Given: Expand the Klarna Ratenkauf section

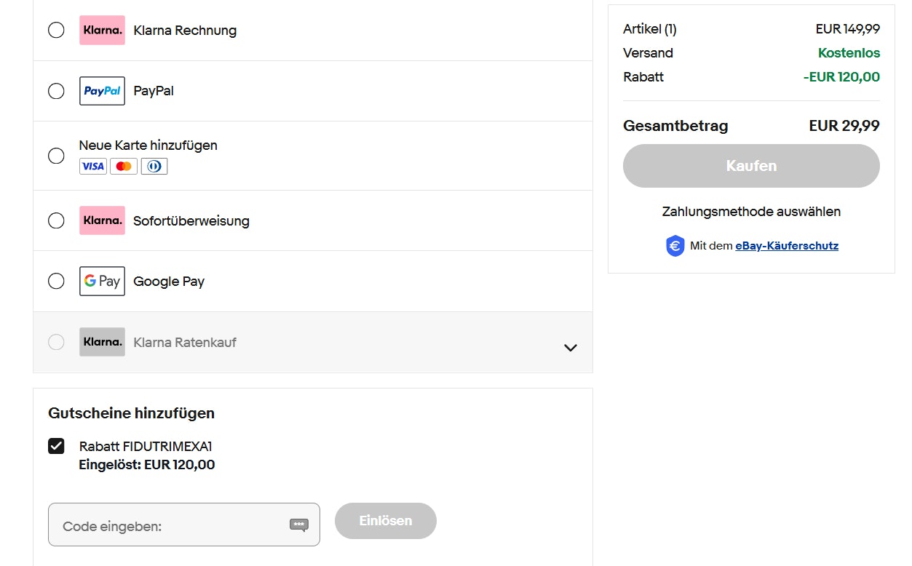Looking at the screenshot, I should coord(571,348).
